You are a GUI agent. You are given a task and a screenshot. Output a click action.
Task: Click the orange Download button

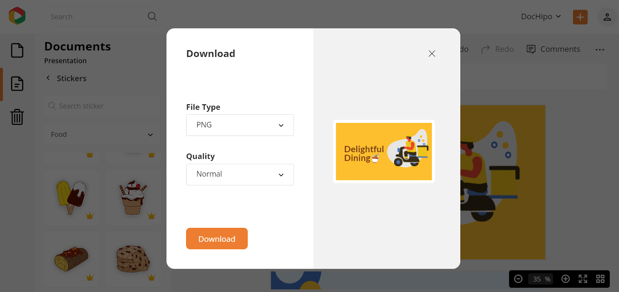(x=217, y=239)
